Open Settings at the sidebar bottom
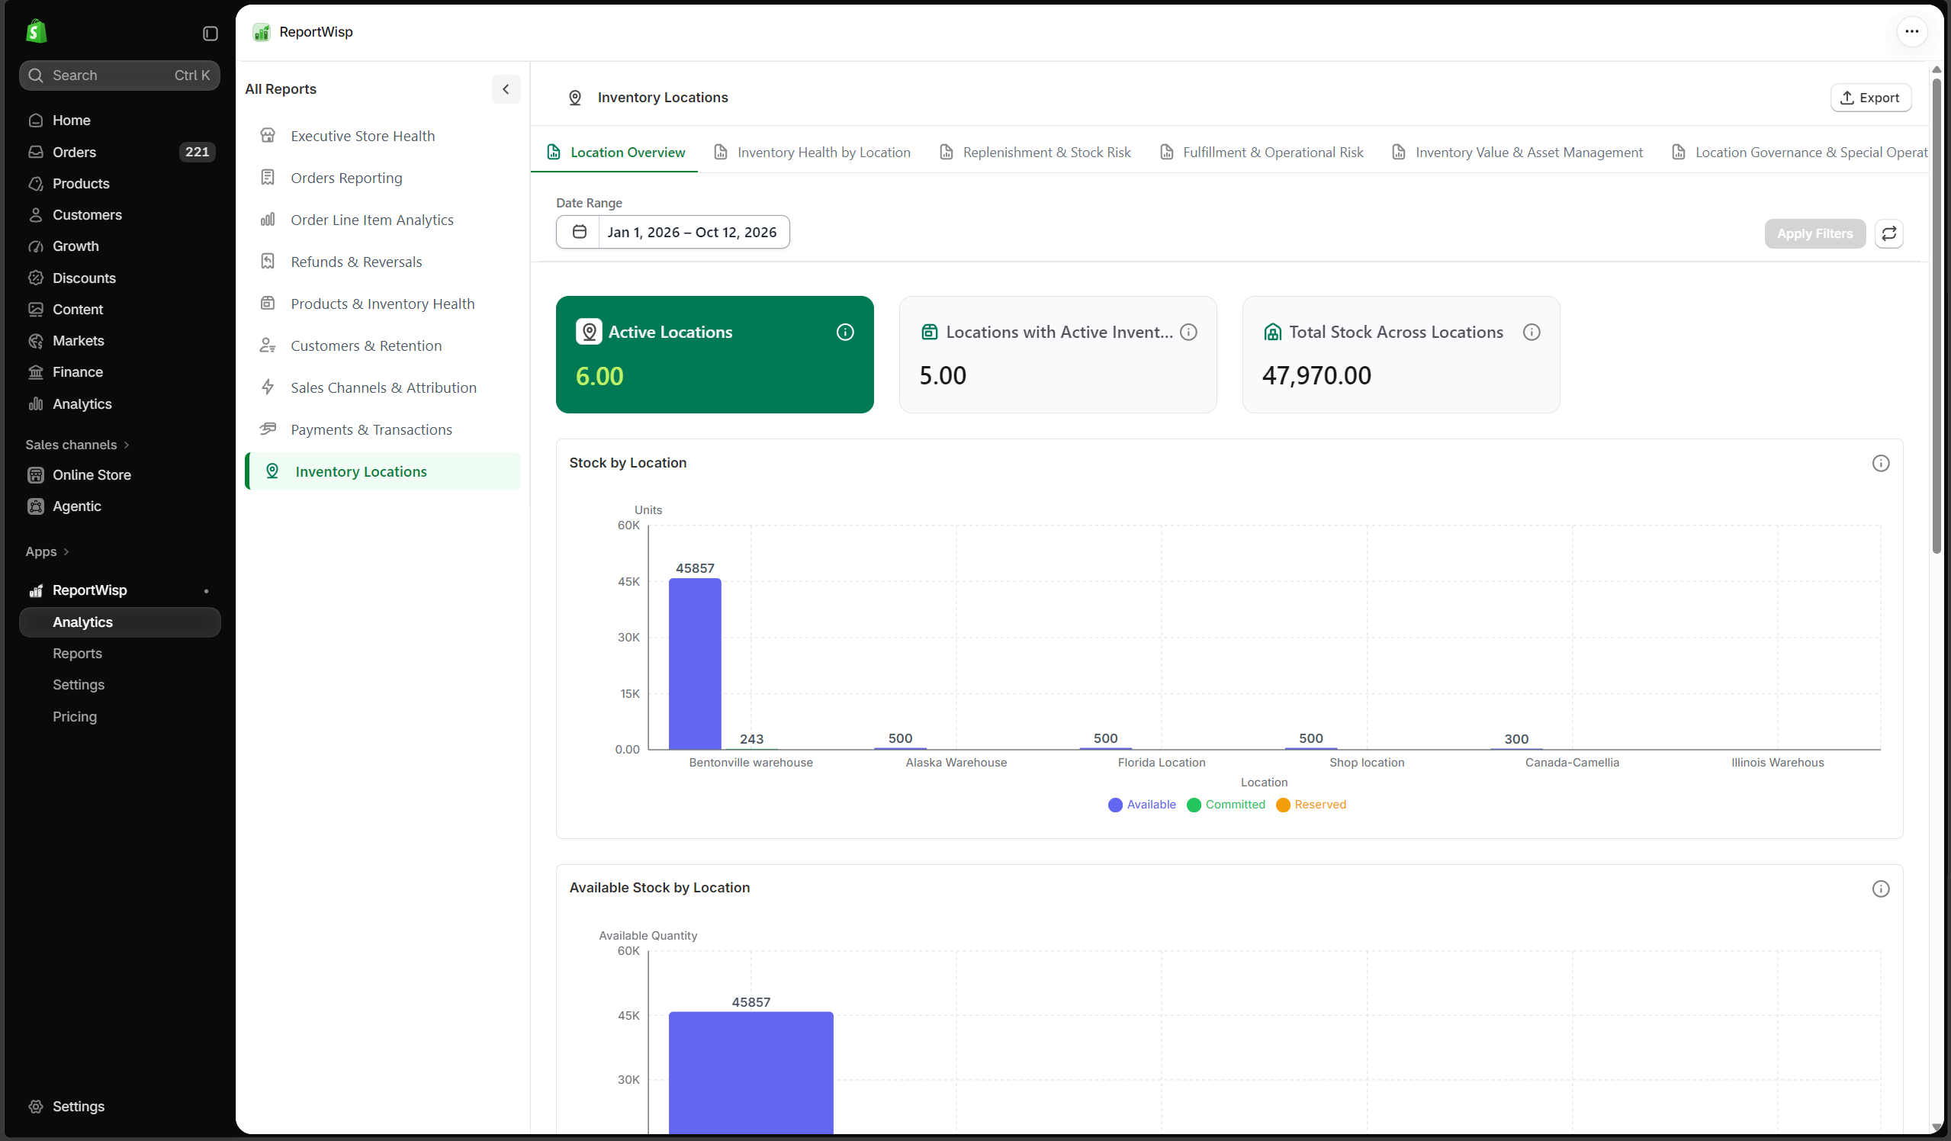 click(120, 1106)
